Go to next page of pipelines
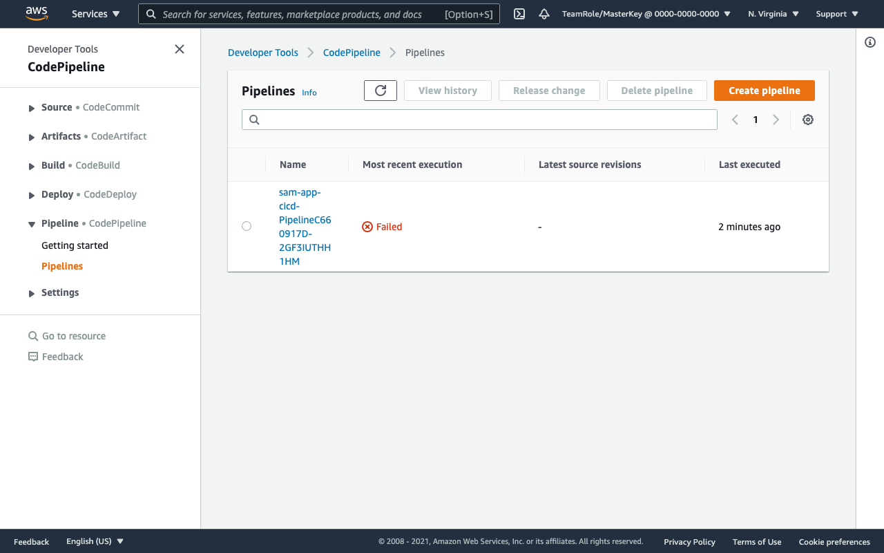 click(776, 120)
